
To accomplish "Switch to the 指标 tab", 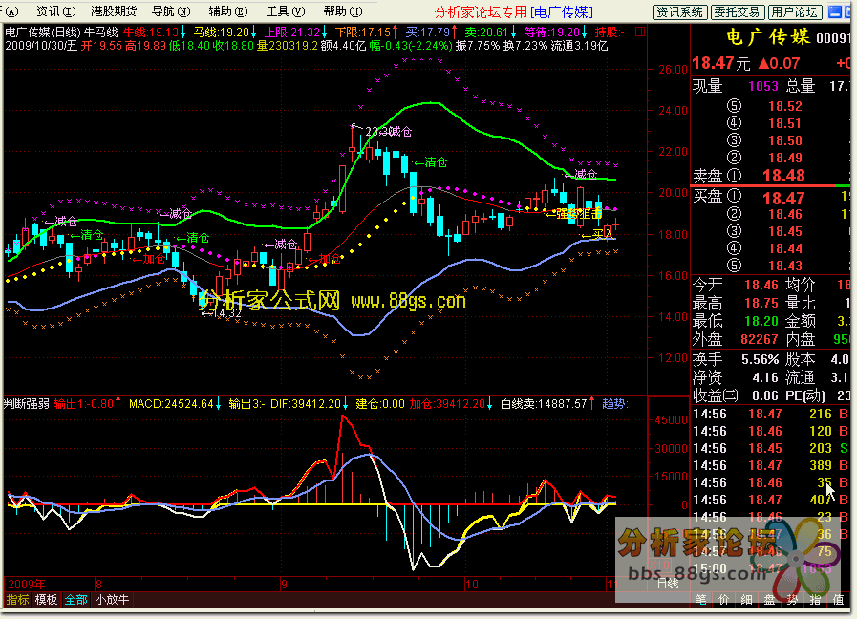I will (x=17, y=599).
